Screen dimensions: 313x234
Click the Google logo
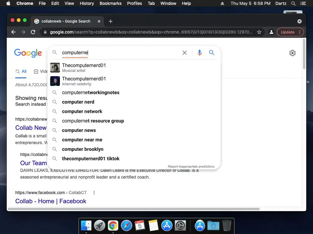pyautogui.click(x=28, y=53)
